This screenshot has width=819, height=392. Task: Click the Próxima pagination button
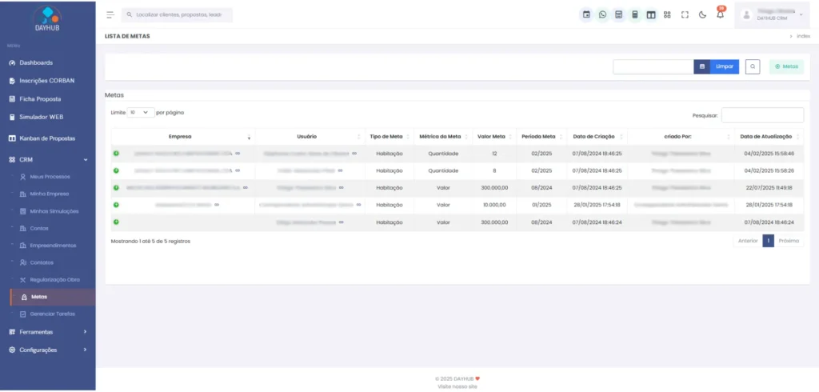tap(789, 241)
